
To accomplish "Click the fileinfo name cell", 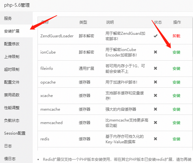I will (x=47, y=68).
